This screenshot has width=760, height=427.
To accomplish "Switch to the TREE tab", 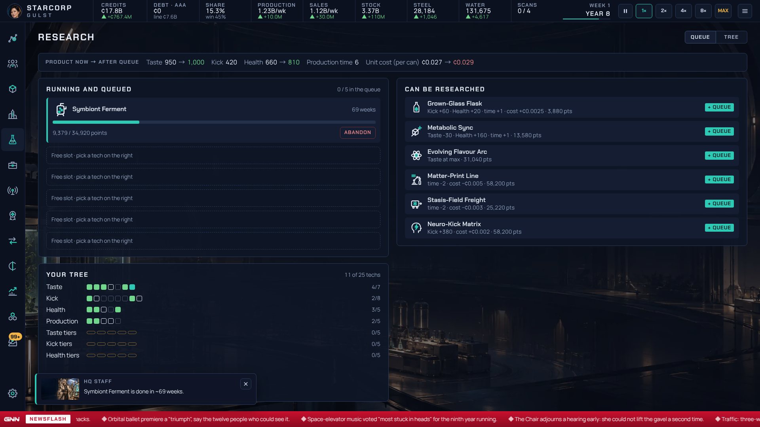I will (731, 37).
